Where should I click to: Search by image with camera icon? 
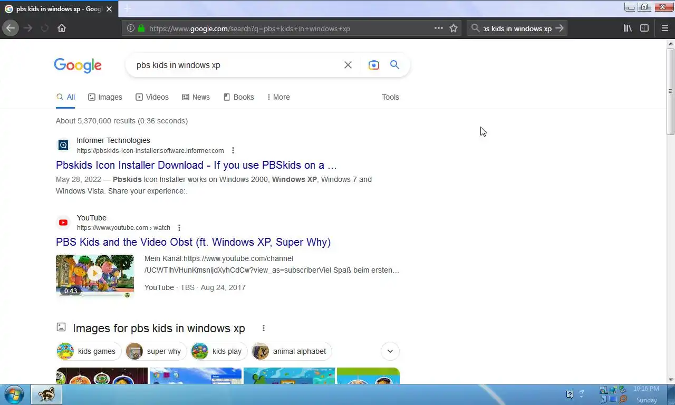(374, 65)
